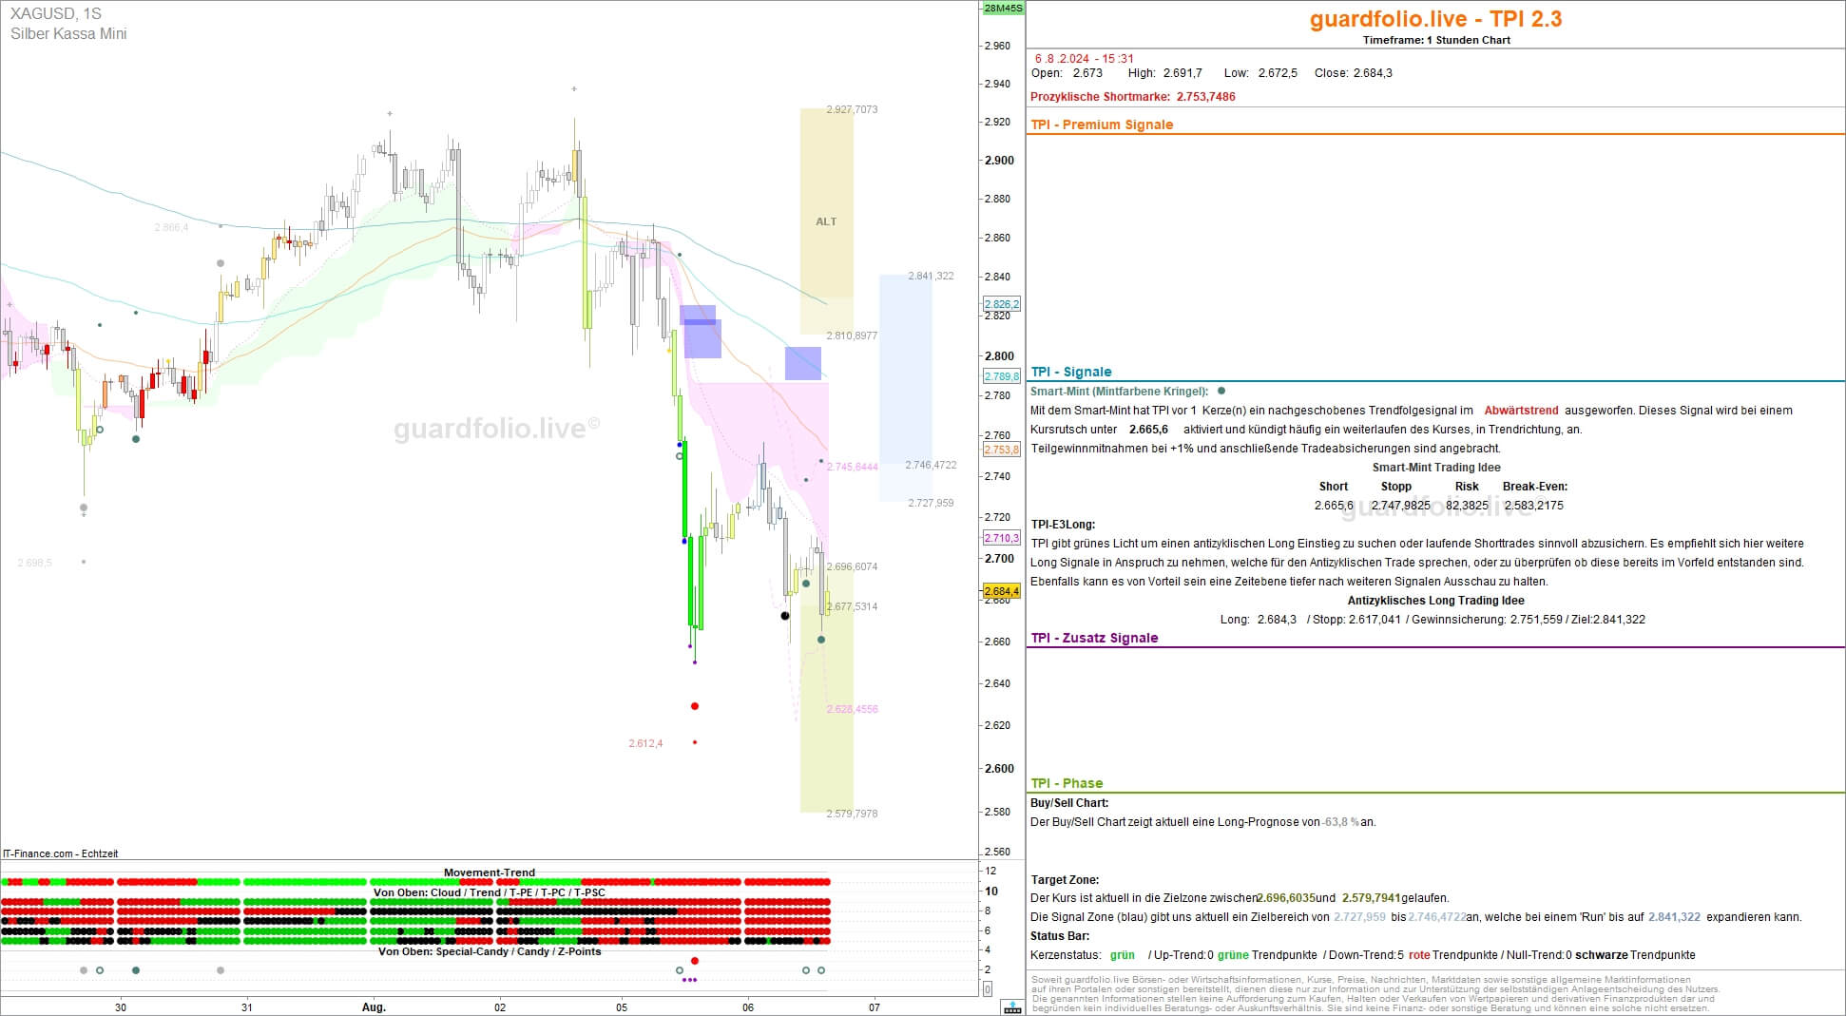
Task: Click the red Abwärtstrend word
Action: coord(1521,411)
